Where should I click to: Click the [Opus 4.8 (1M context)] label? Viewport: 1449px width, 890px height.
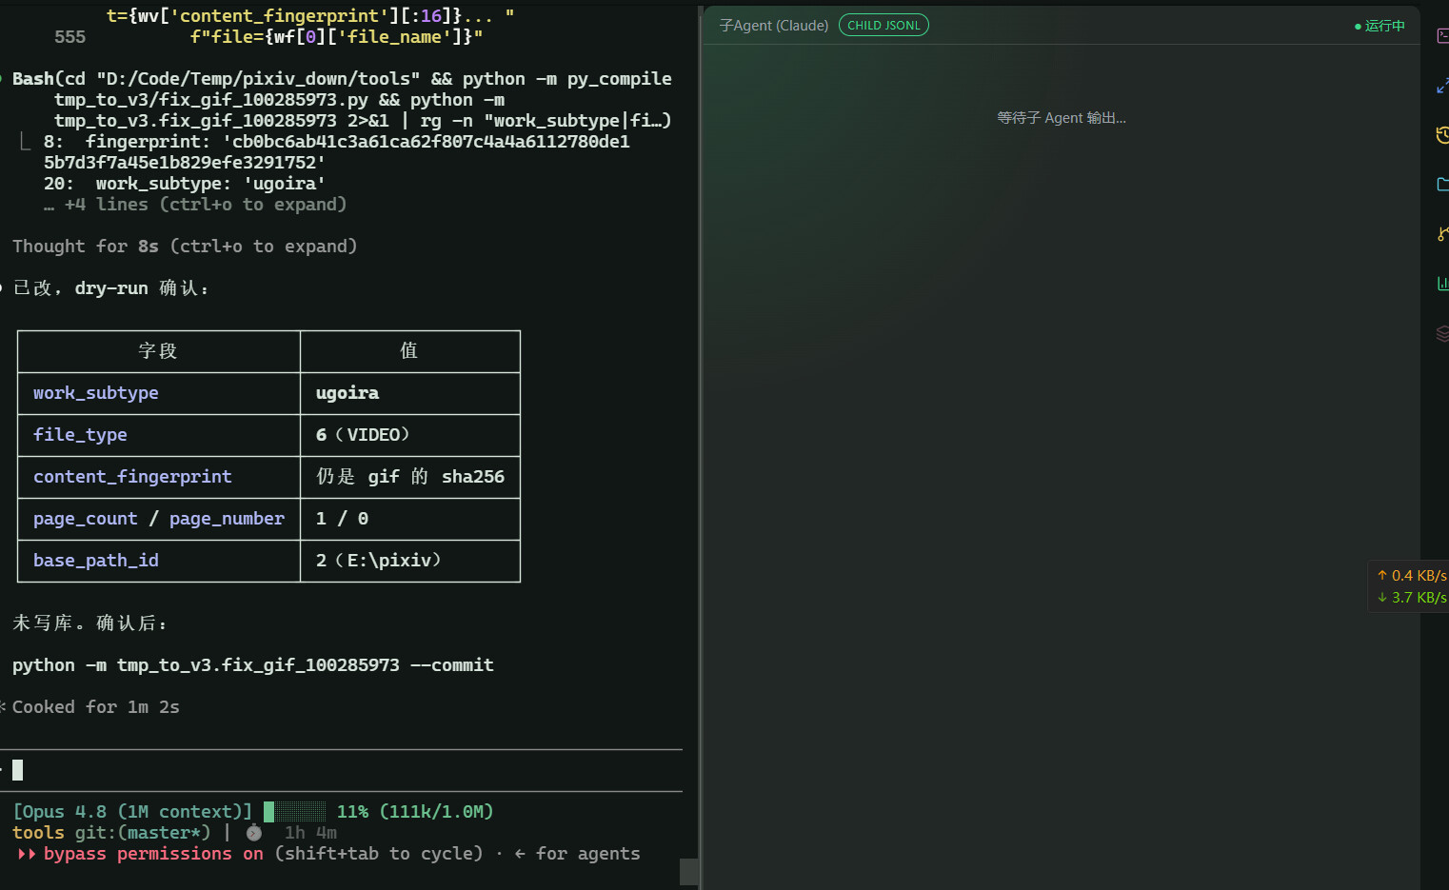pos(132,812)
